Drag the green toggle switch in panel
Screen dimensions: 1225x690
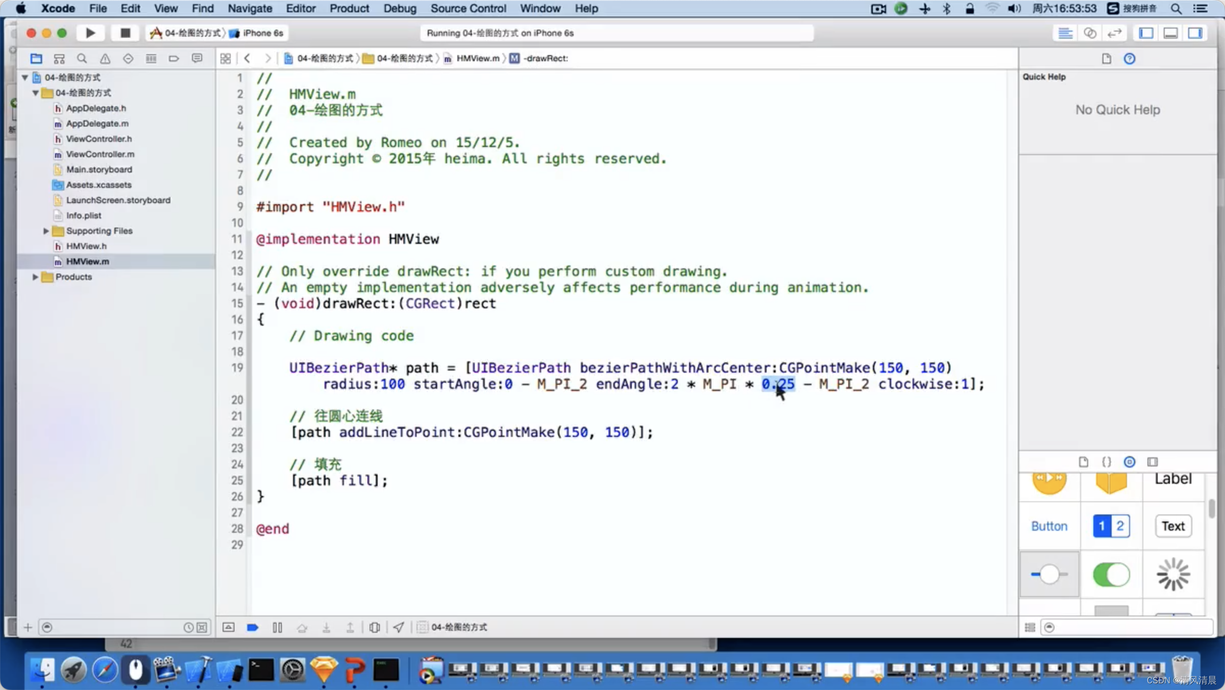(x=1111, y=575)
